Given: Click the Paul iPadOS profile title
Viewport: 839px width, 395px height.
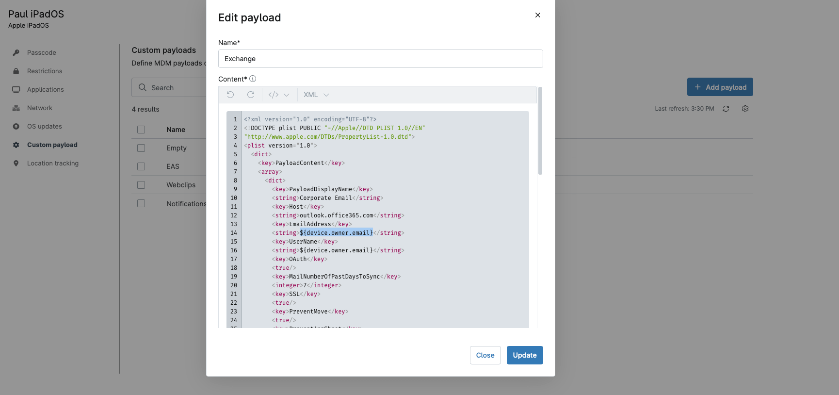Looking at the screenshot, I should tap(36, 14).
